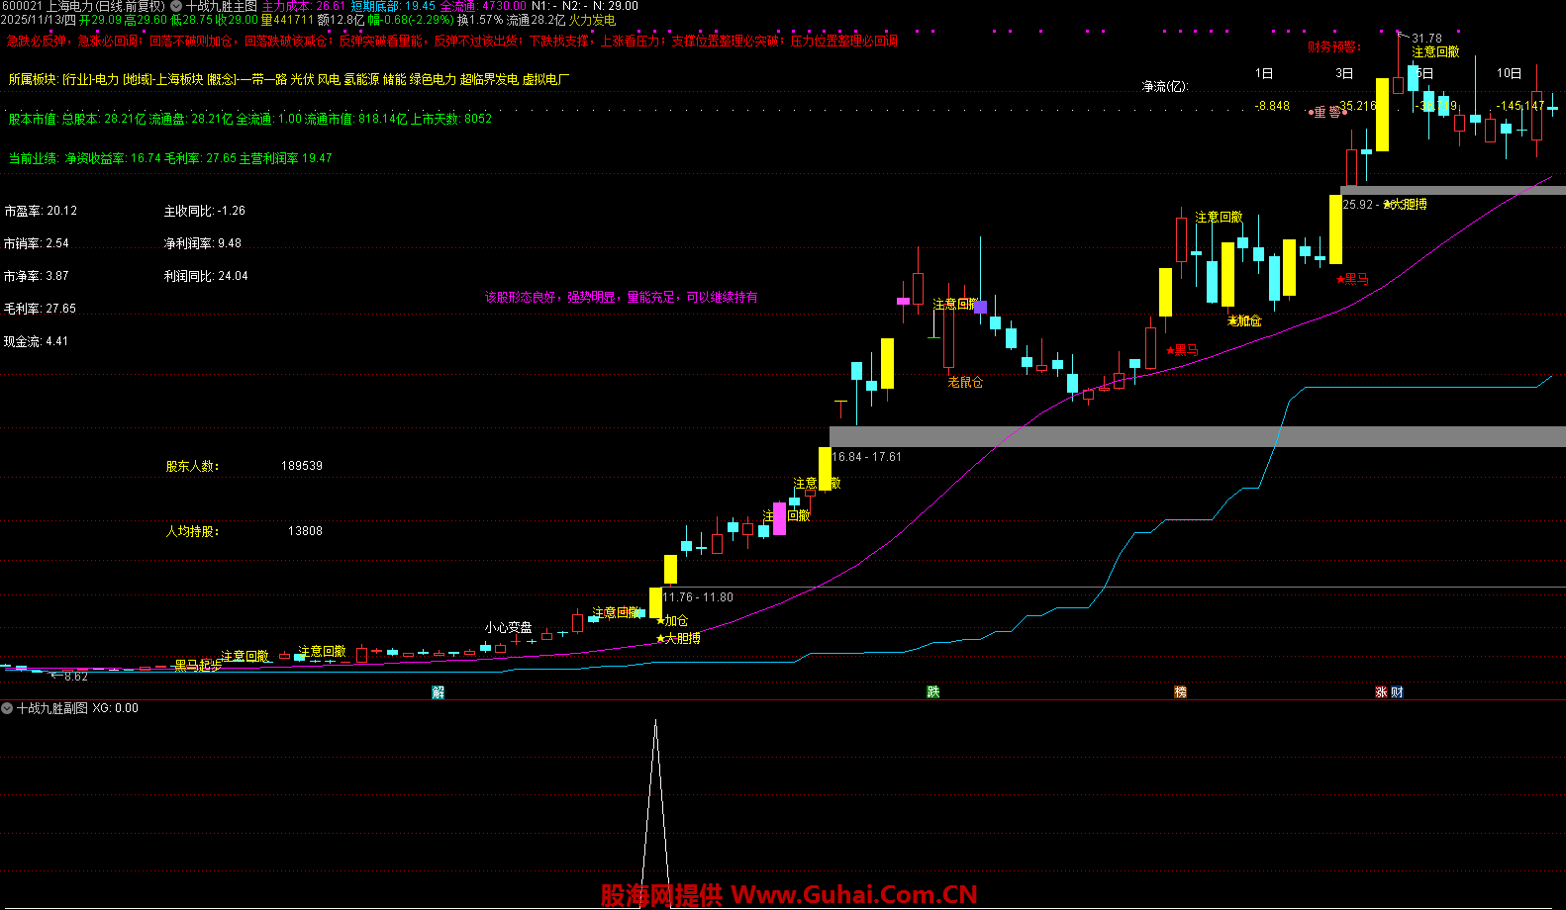The image size is (1566, 910).
Task: Click the 8.62 lowest price label
Action: tap(75, 677)
